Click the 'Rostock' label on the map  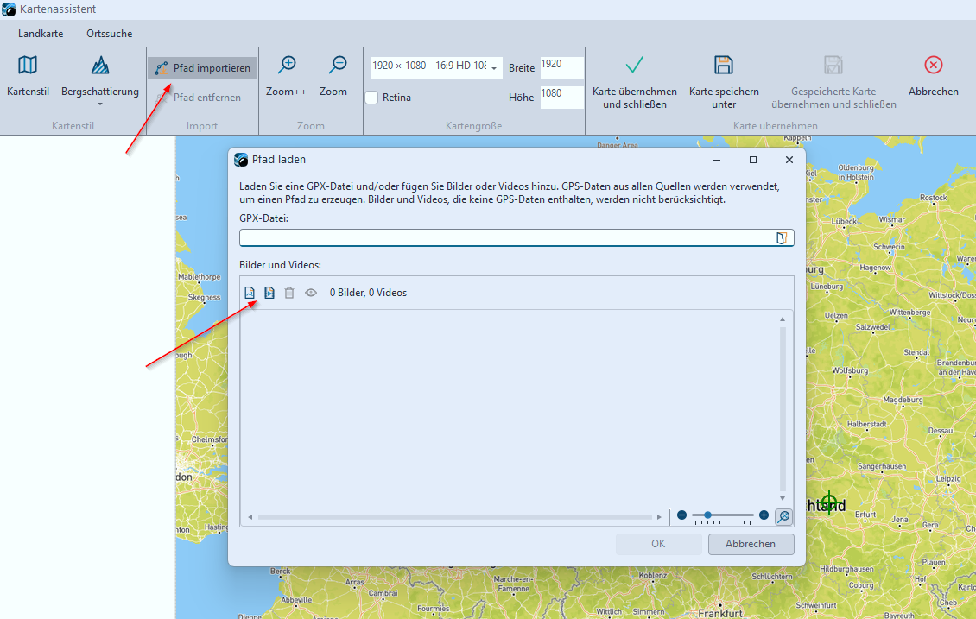(933, 197)
